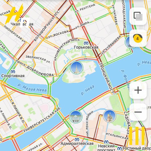Open the map layers button

[138, 16]
